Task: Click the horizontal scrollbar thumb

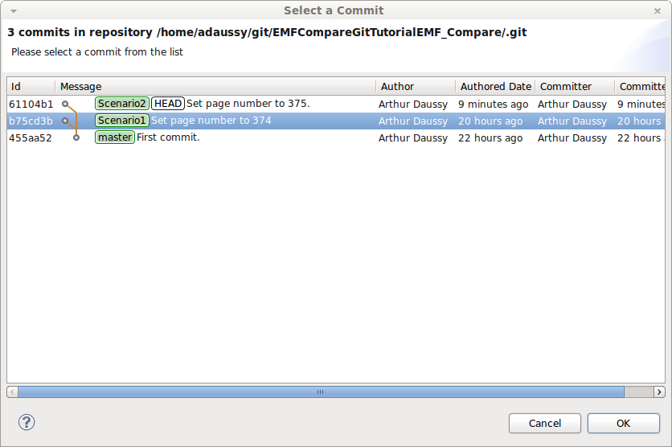Action: (320, 392)
